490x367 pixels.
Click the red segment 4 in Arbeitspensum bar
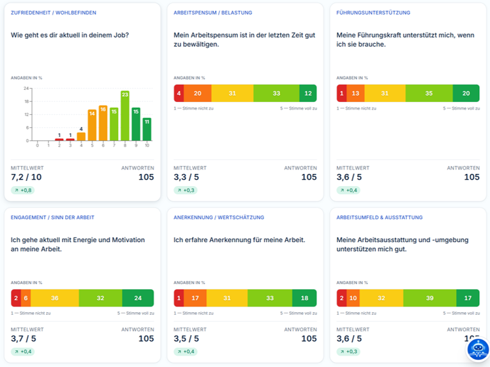point(179,93)
